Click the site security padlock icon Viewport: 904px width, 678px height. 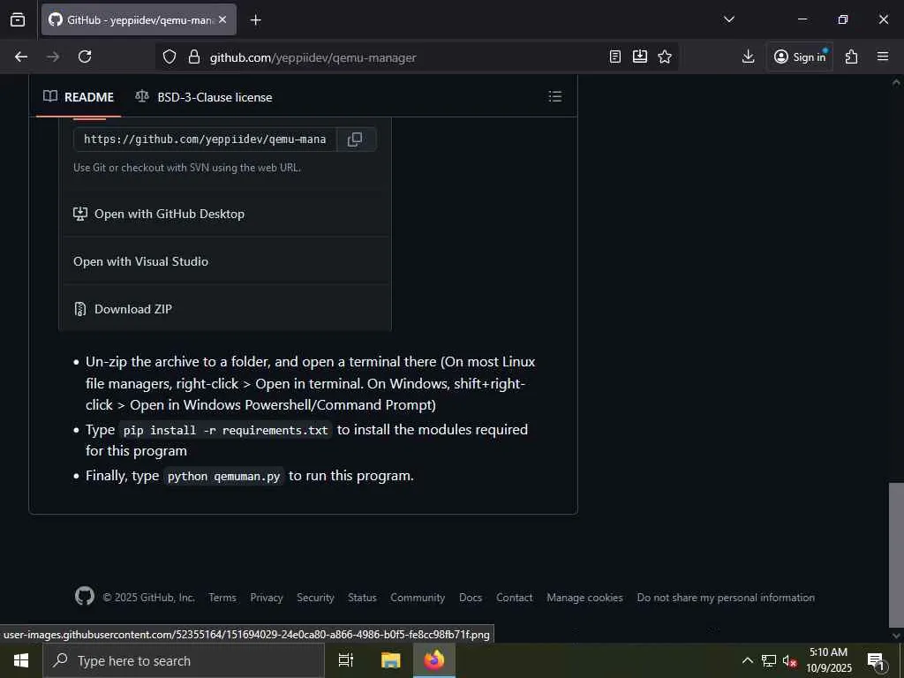(194, 57)
